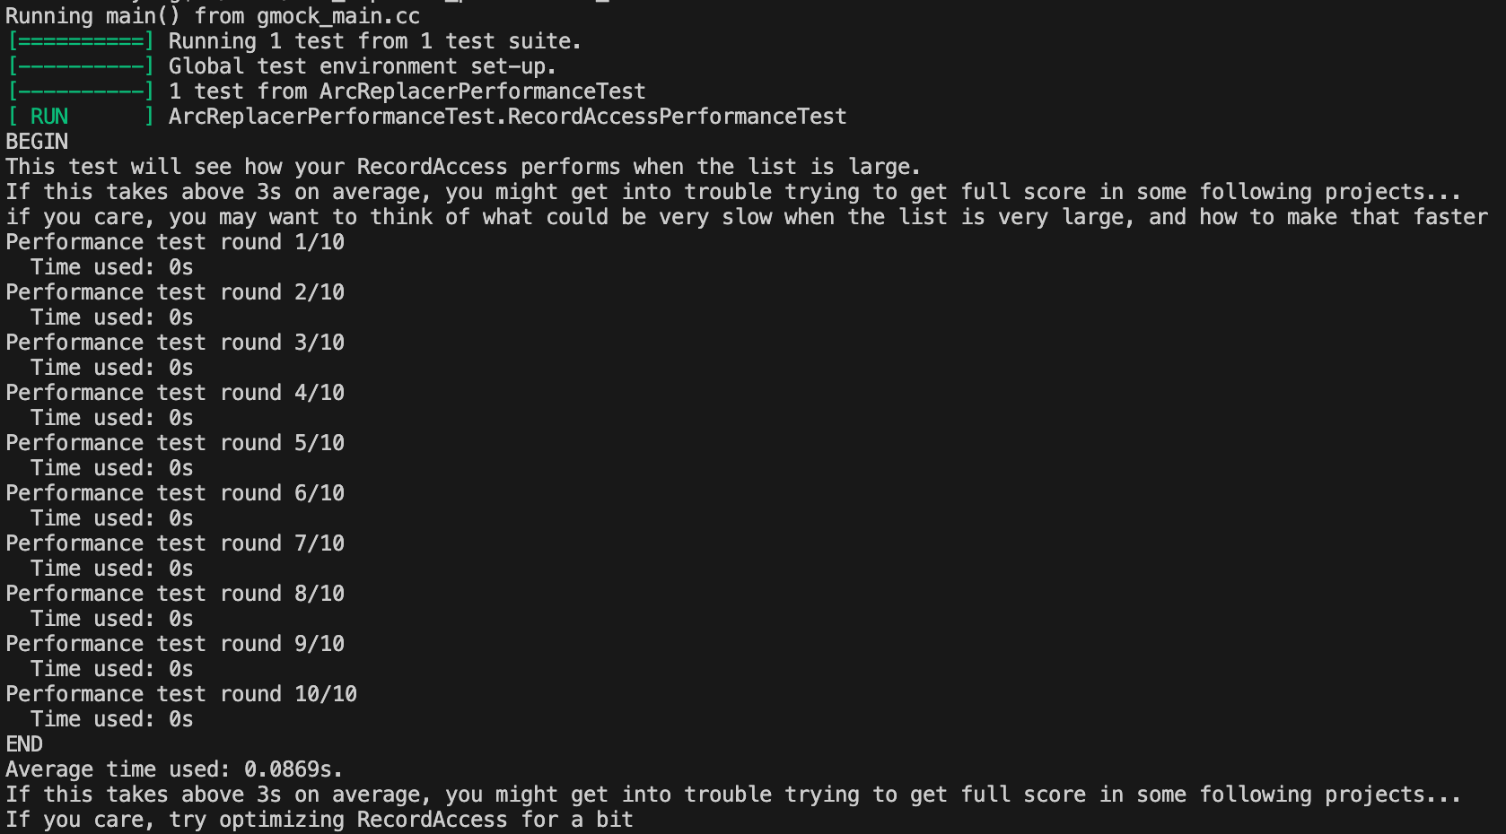
Task: Click "Performance test round 7/10" text
Action: coord(175,543)
